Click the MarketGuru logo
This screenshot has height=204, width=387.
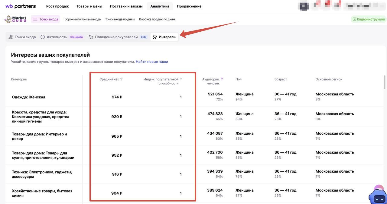(15, 19)
